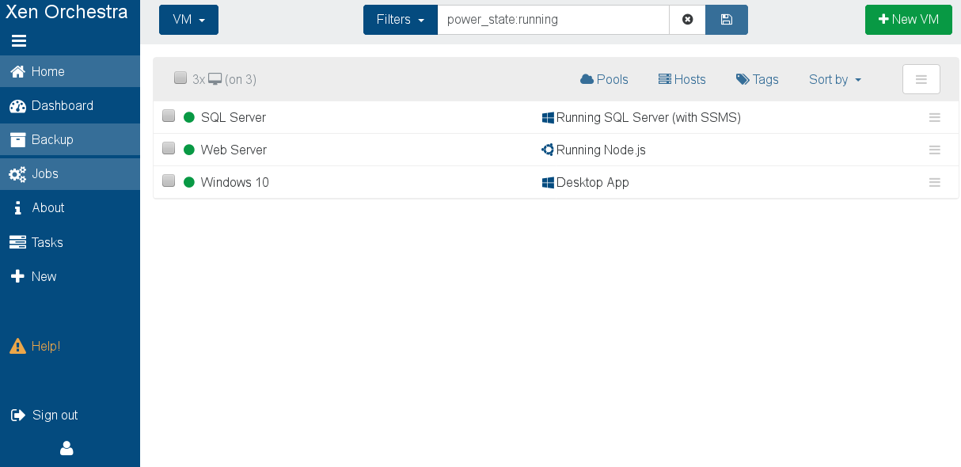Open the VM type dropdown

188,20
